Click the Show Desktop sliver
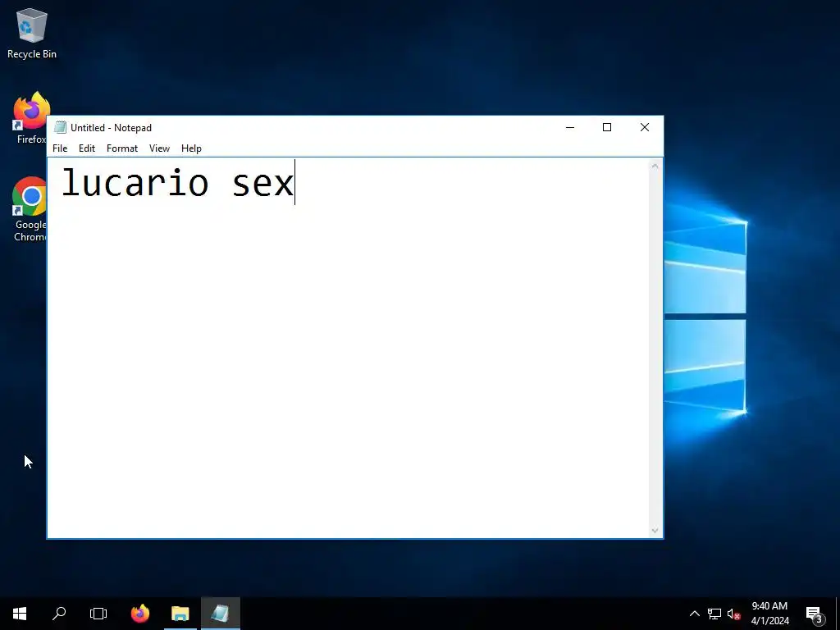 click(838, 614)
